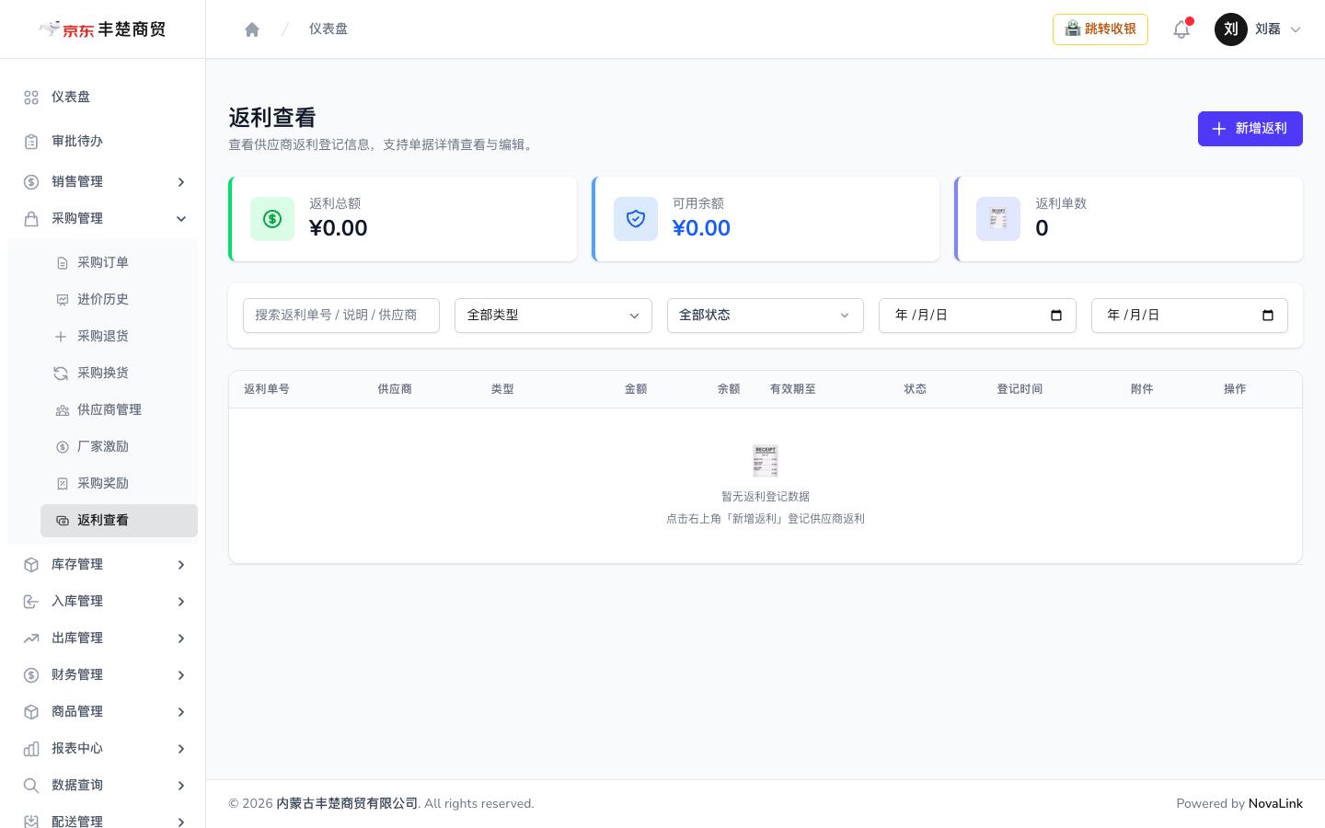Open 审批待办 in the sidebar

(x=102, y=141)
